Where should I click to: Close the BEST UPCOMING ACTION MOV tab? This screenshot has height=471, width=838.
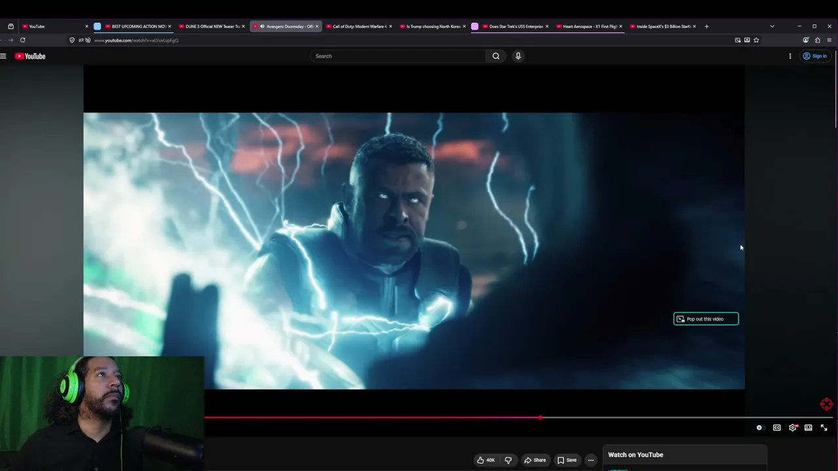coord(170,26)
